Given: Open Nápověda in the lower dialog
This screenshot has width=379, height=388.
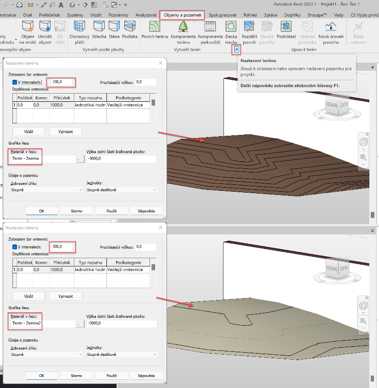Looking at the screenshot, I should (146, 375).
